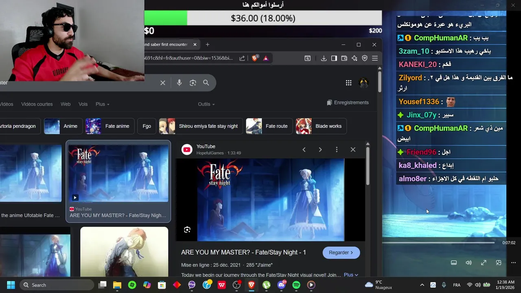Select the Fgo filter chip
Viewport: 521px width, 293px height.
click(147, 126)
